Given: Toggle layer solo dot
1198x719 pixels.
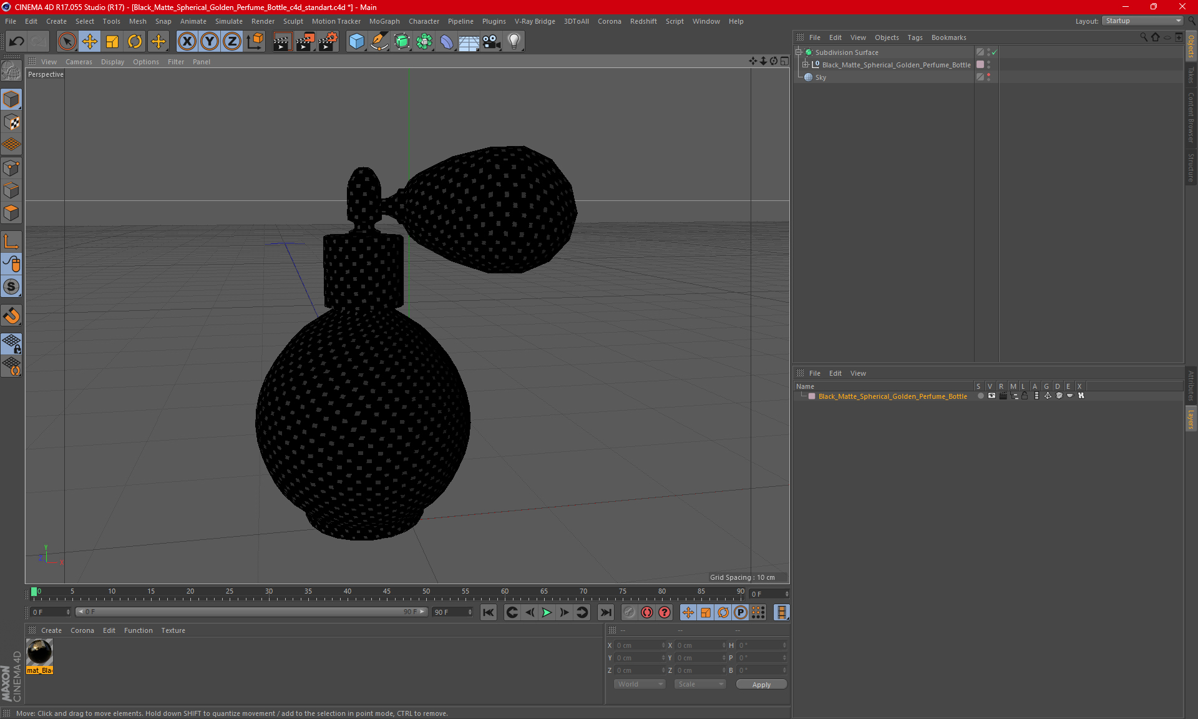Looking at the screenshot, I should (980, 396).
